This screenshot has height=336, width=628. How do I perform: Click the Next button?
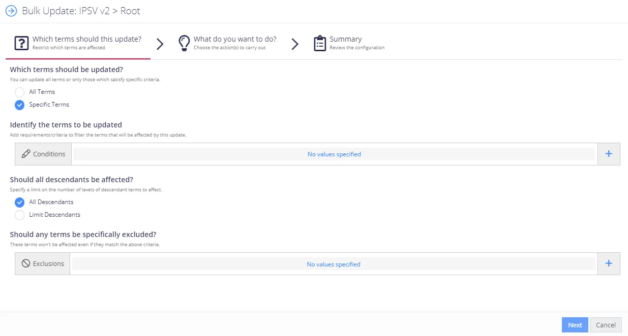[x=575, y=325]
